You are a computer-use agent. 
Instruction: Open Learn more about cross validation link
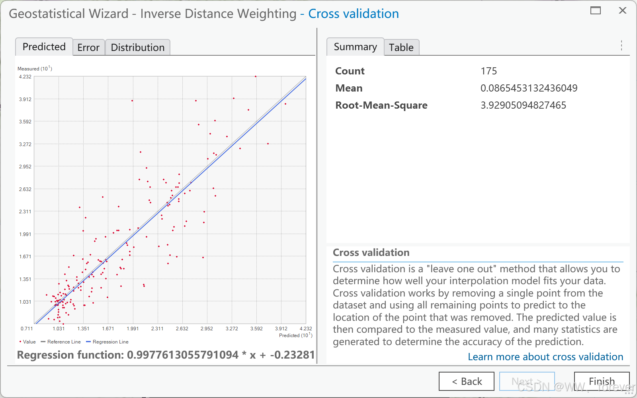tap(545, 357)
